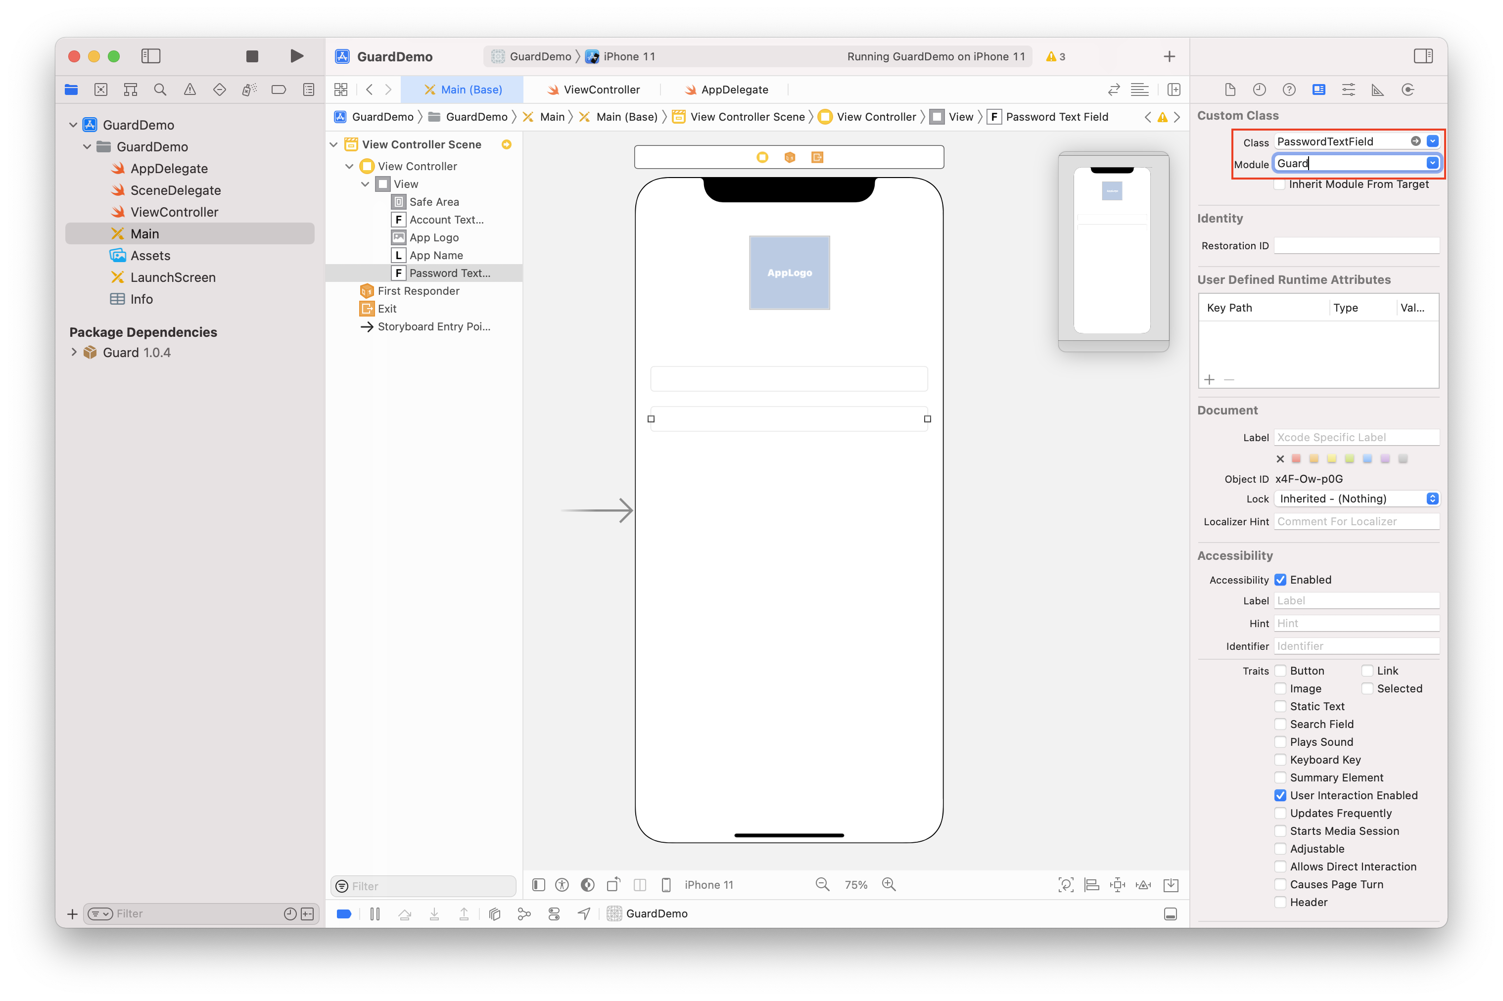Toggle the left navigator sidebar icon
The height and width of the screenshot is (1001, 1503).
coord(151,56)
